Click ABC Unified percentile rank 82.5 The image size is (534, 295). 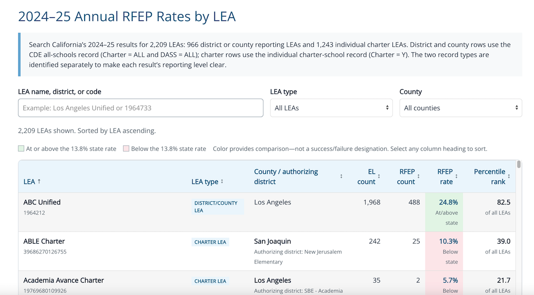click(504, 202)
